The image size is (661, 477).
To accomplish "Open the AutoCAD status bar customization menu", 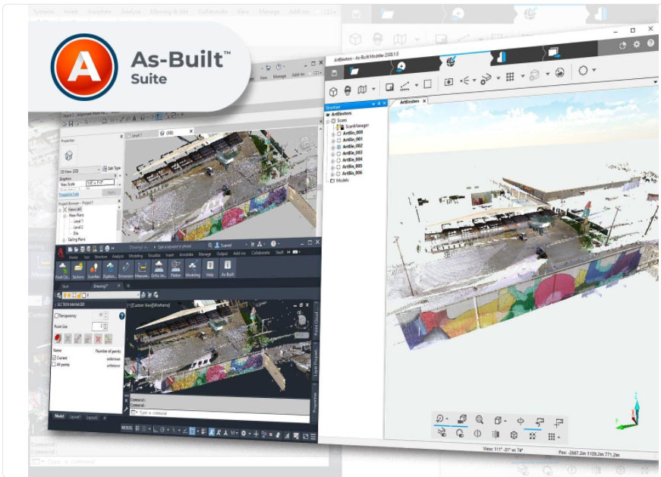I will [x=313, y=437].
